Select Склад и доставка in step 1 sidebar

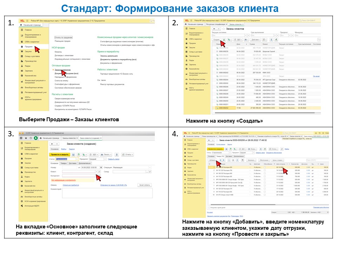[x=32, y=56]
